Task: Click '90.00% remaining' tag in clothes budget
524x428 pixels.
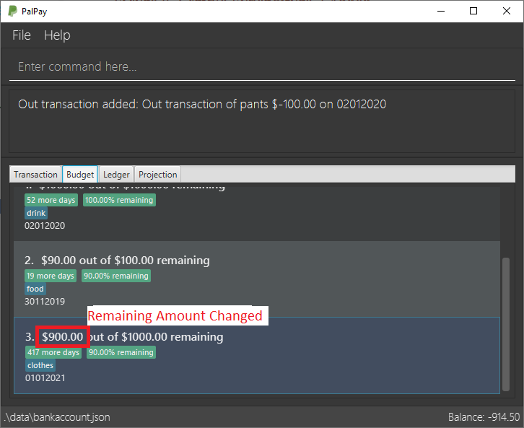Action: pyautogui.click(x=121, y=352)
